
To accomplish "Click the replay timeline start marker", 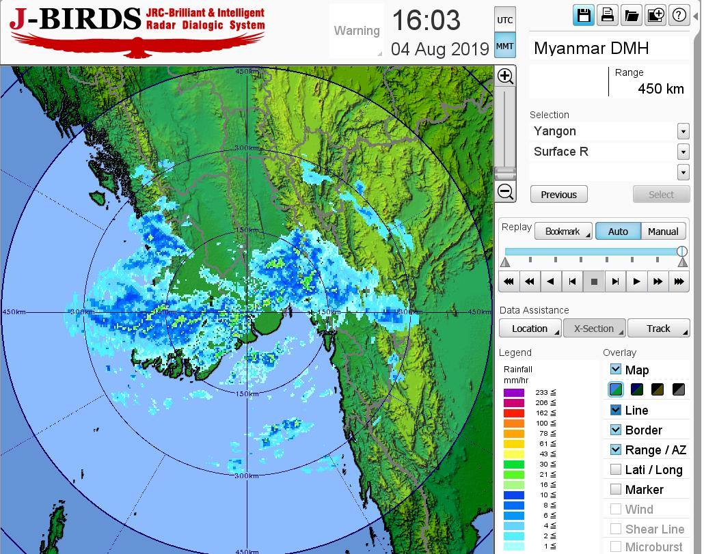I will 505,262.
